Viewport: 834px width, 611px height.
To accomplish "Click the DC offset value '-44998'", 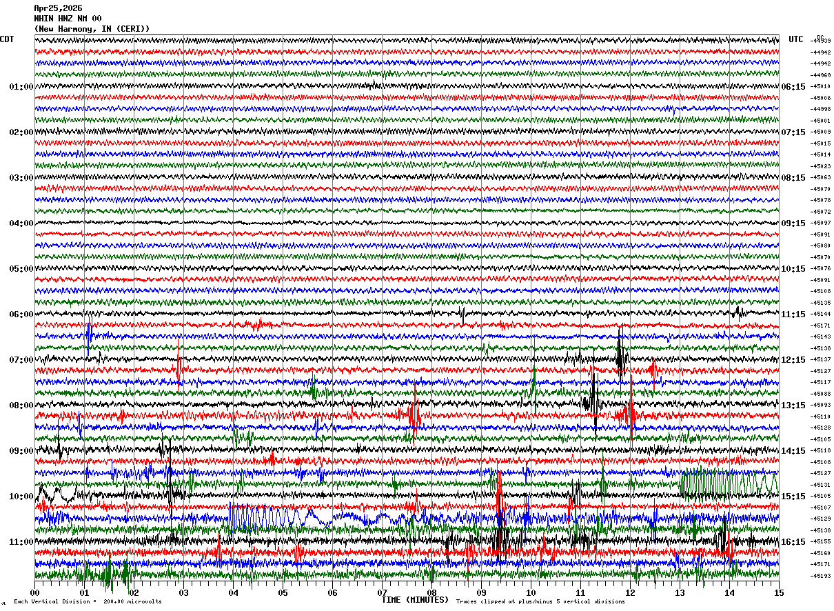I will pyautogui.click(x=821, y=110).
